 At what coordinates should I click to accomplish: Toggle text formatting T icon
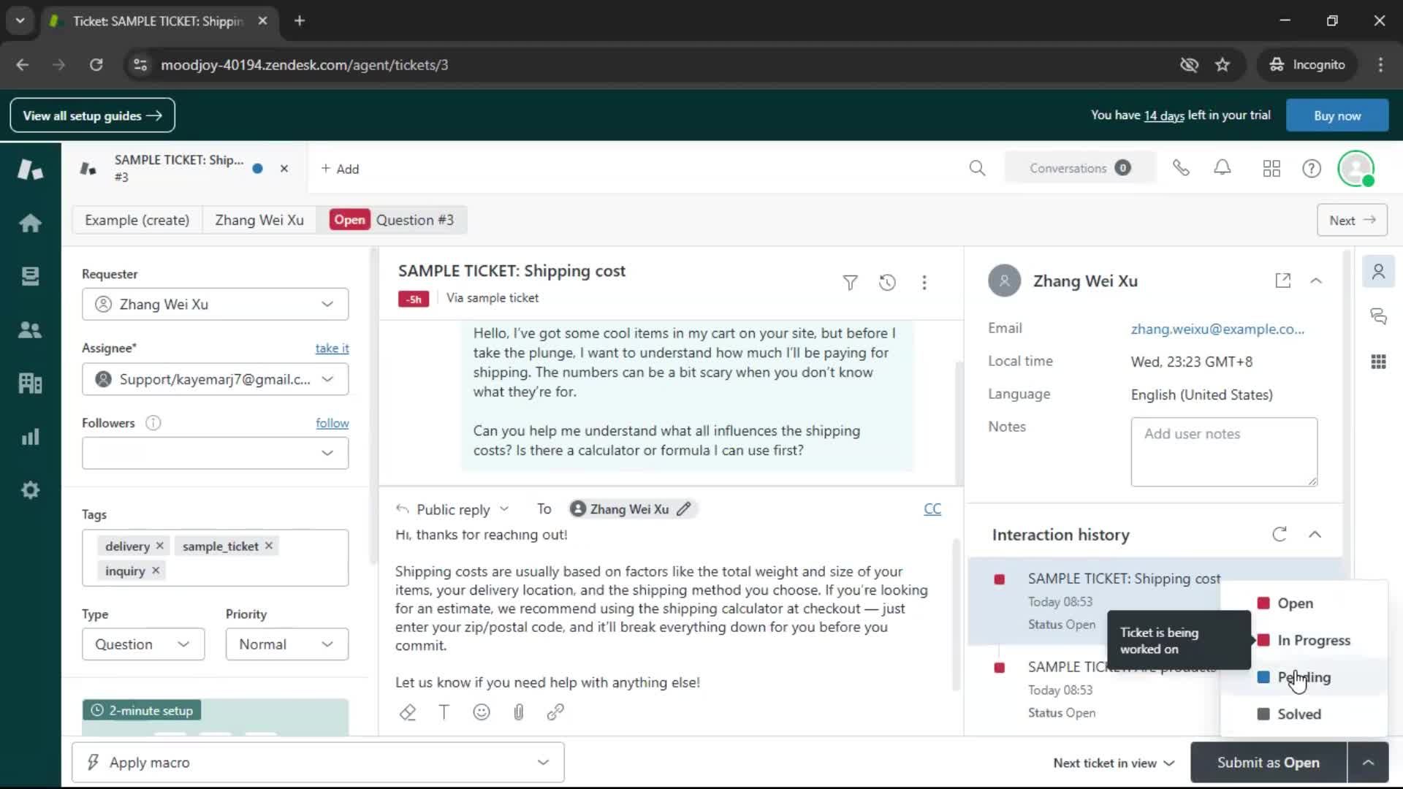point(444,712)
